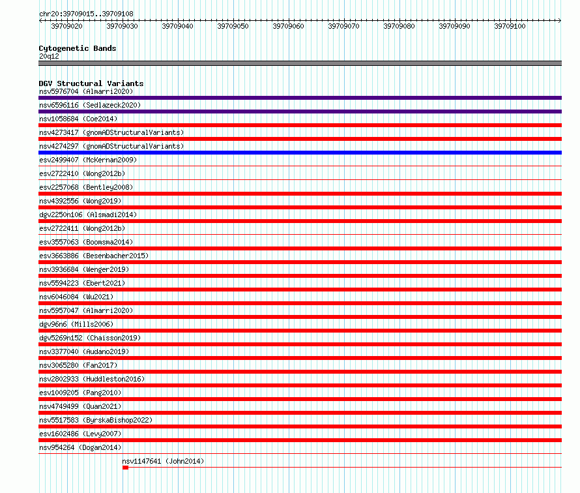Select the nsv6596116 (Sedlazeck2020) purple variant bar
Image resolution: width=580 pixels, height=493 pixels.
300,112
